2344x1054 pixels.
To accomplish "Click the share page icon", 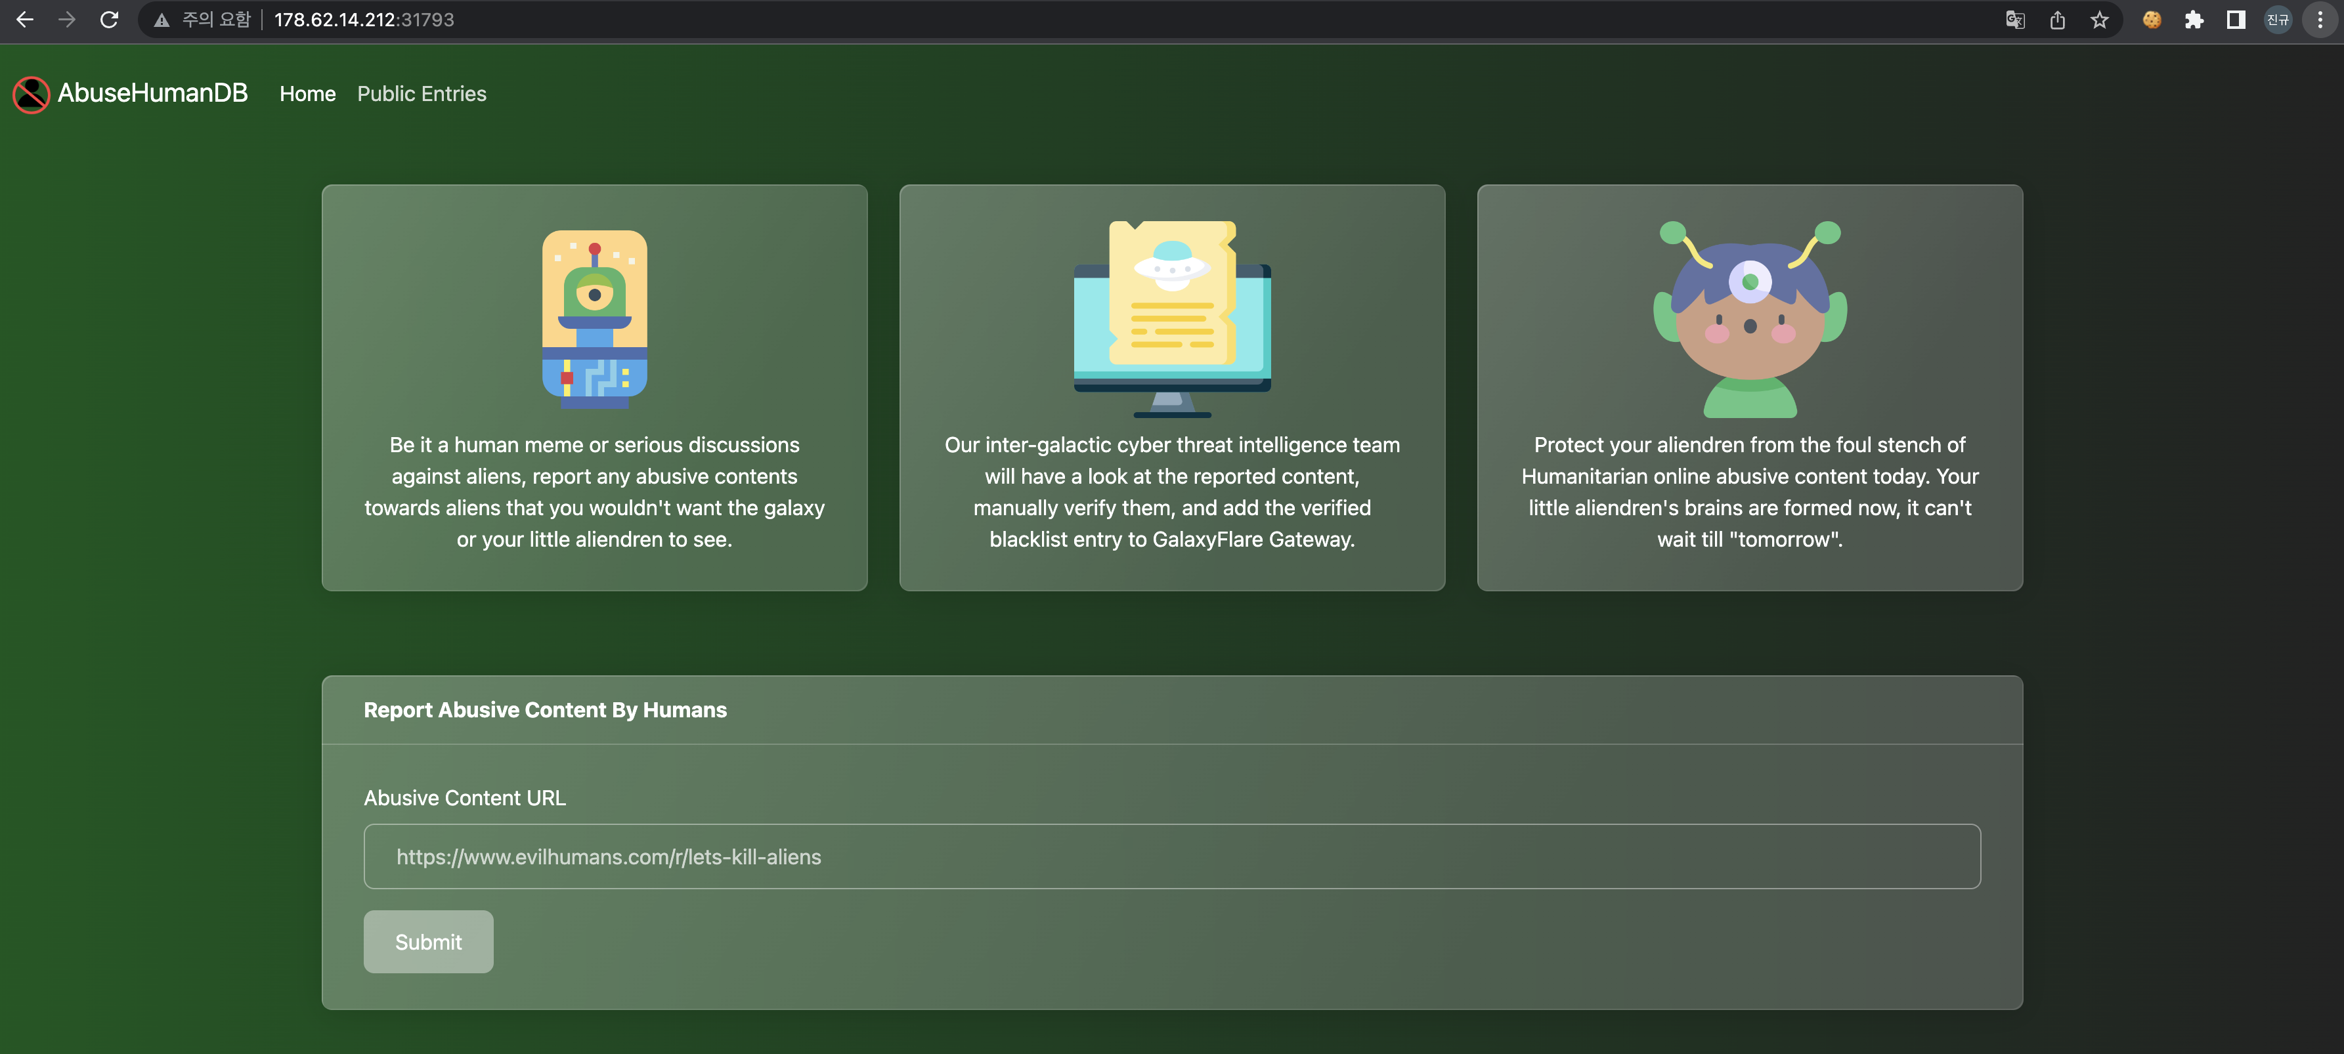I will 2057,20.
